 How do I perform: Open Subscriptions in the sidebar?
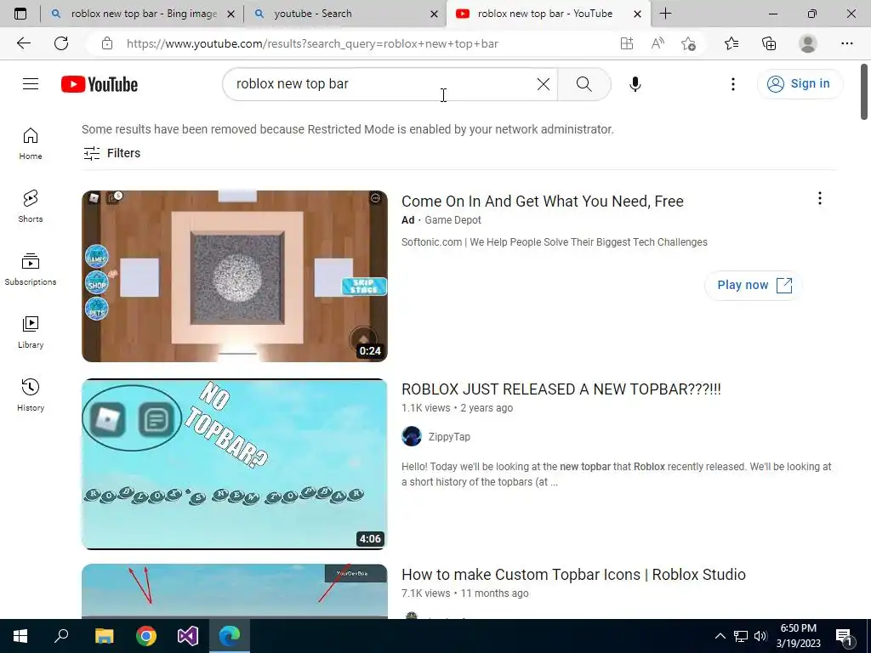[31, 270]
